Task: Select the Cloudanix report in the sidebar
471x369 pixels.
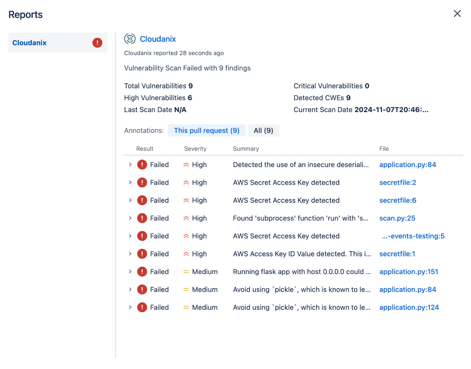Action: click(x=58, y=43)
